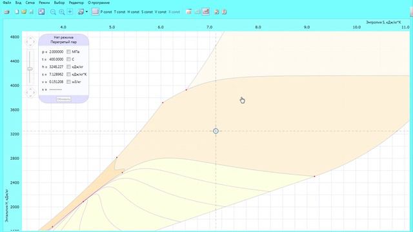Select the S const line mode
The image size is (413, 232).
(147, 12)
